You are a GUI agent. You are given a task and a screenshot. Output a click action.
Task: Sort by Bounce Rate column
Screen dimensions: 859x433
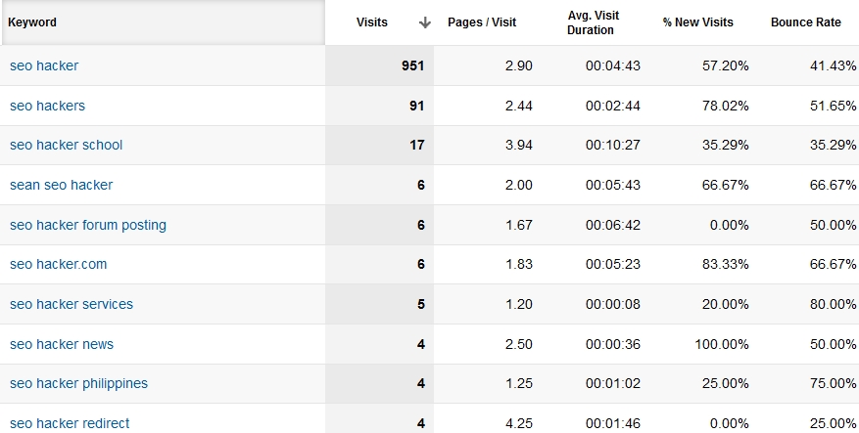click(x=805, y=22)
